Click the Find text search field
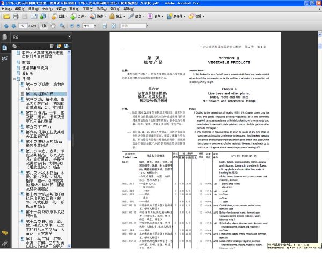Image resolution: width=322 pixels, height=257 pixels. point(134,26)
